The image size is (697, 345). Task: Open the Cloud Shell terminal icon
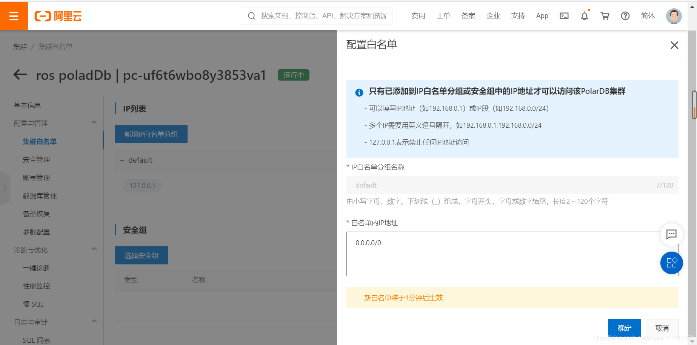[564, 16]
